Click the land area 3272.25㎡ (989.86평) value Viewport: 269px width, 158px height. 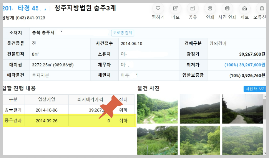click(x=53, y=65)
